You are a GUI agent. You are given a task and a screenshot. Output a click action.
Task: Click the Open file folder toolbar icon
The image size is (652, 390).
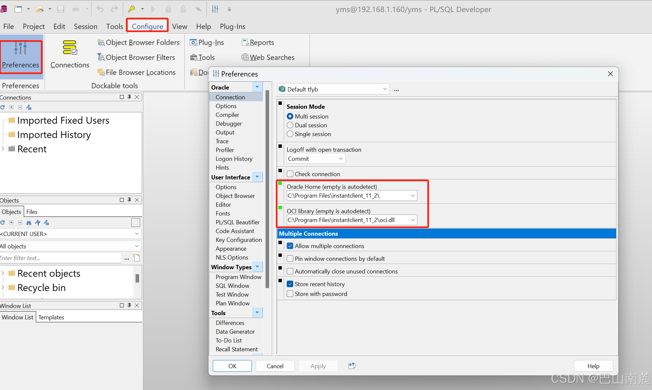coord(39,9)
